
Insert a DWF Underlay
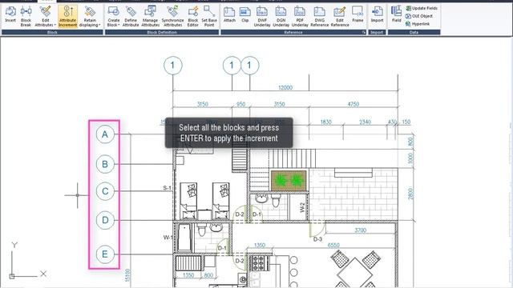pos(262,16)
